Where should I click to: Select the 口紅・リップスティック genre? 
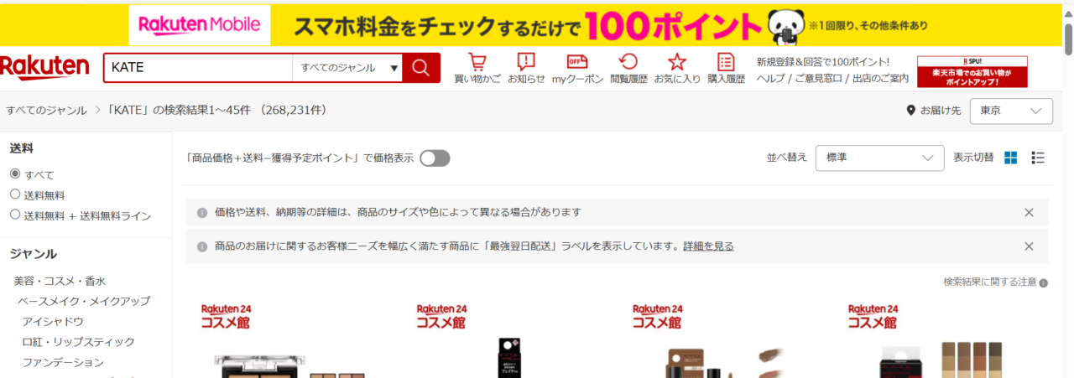coord(78,342)
